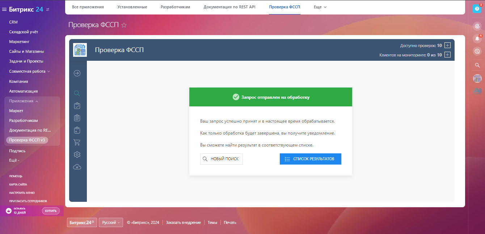Open Разработчикам in left sidebar menu
The width and height of the screenshot is (485, 234).
24,120
